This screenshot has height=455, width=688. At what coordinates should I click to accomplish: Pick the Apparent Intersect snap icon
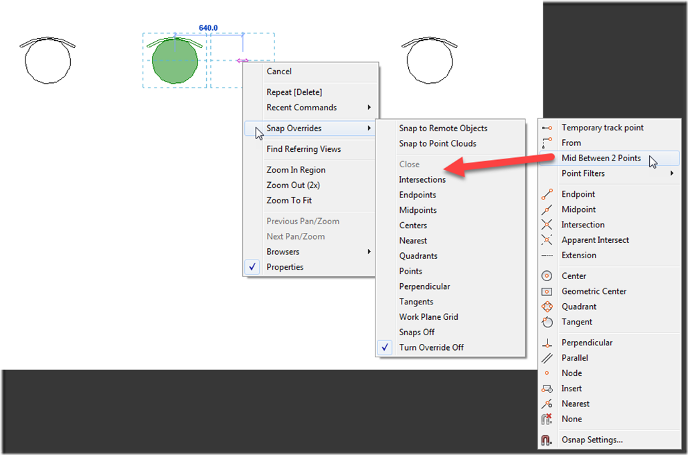click(x=547, y=240)
